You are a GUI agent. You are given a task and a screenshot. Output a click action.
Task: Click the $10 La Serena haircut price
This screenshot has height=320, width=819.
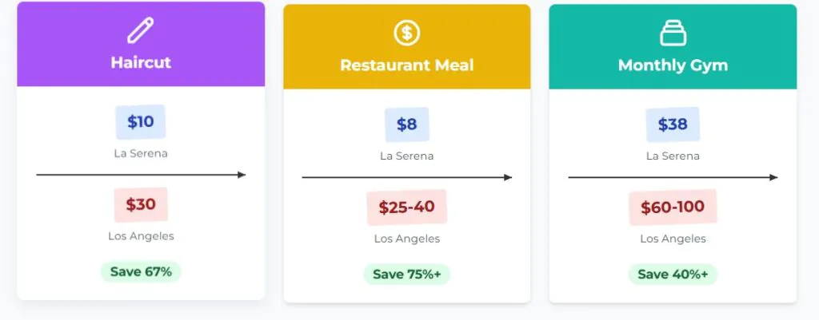(141, 122)
